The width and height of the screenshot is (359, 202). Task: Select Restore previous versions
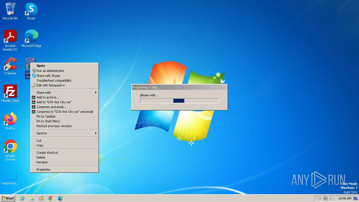(x=65, y=126)
